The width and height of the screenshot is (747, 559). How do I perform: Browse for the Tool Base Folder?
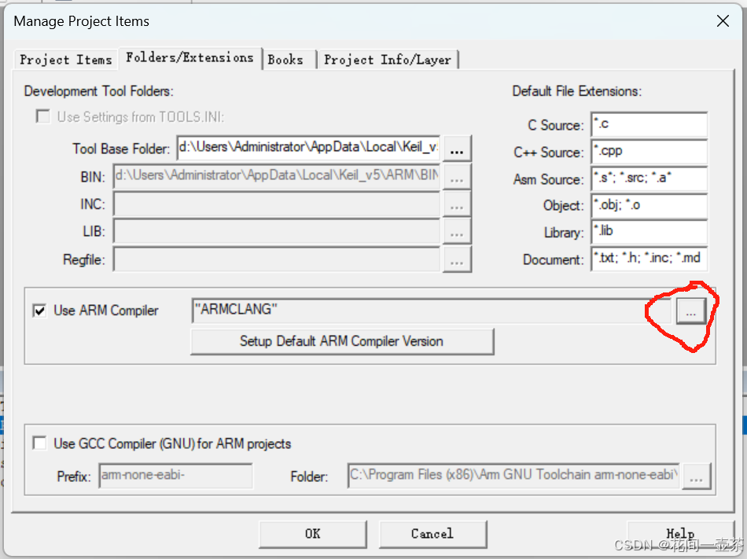tap(457, 149)
